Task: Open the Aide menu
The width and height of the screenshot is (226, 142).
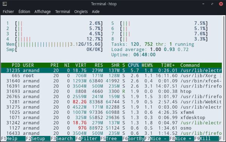Action: pyautogui.click(x=96, y=12)
